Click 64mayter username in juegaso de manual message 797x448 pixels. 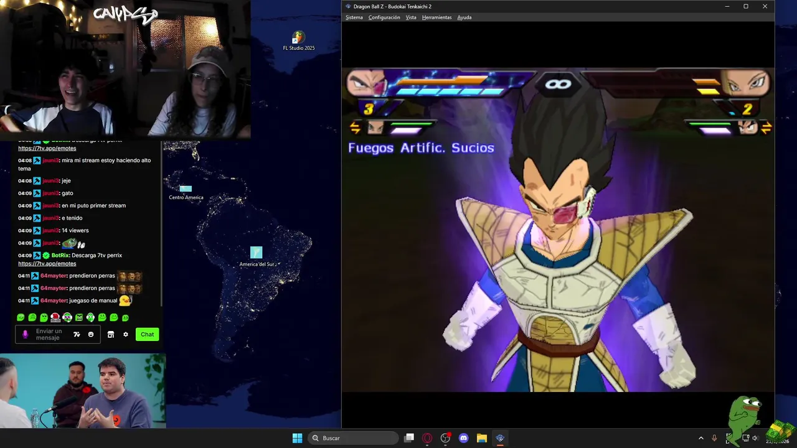54,301
